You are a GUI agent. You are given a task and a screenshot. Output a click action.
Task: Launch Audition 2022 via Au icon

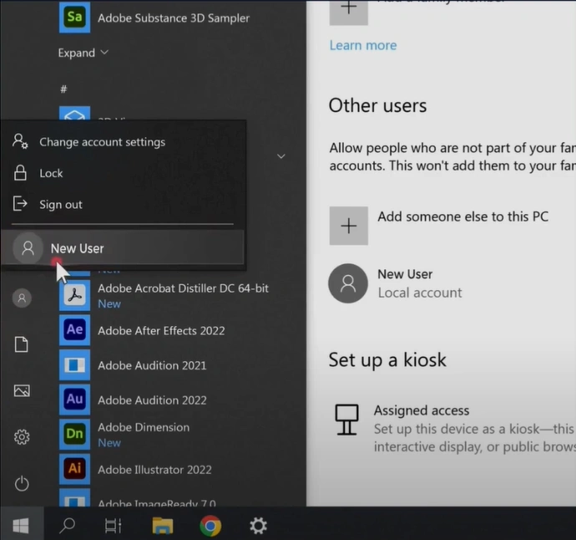[x=74, y=400]
